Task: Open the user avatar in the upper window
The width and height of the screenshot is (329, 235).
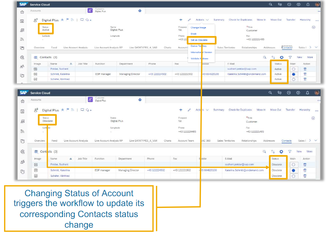Action: coord(317,4)
